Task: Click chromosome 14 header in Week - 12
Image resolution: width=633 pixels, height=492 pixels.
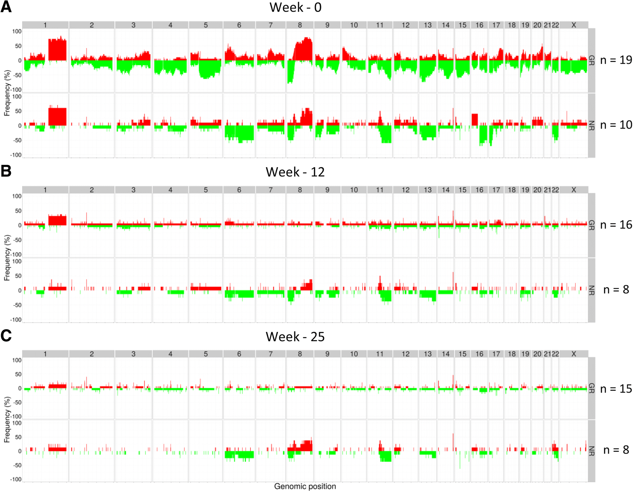Action: click(x=446, y=190)
